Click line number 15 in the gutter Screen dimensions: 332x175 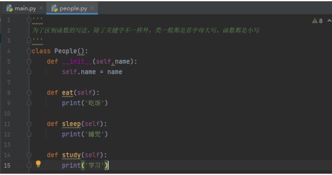9,166
